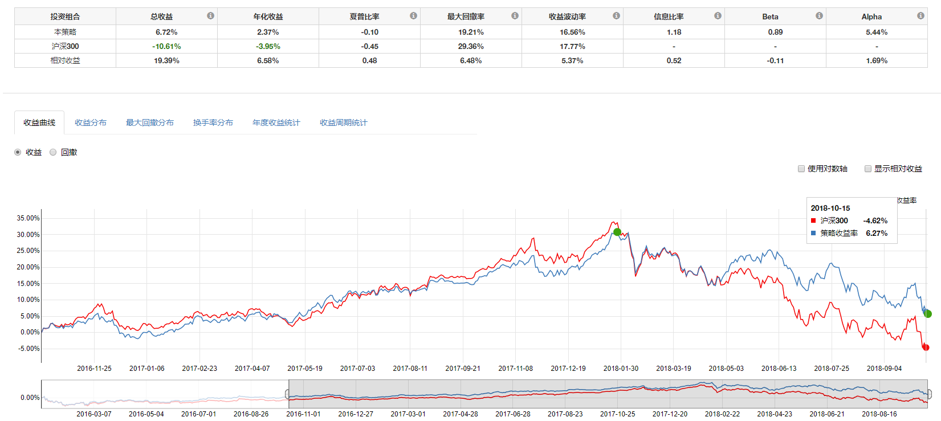This screenshot has height=421, width=941.
Task: Click the 2018-01-30 axis date label
Action: 621,369
